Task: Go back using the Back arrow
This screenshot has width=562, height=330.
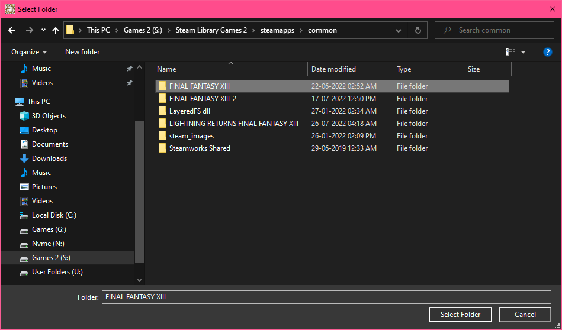Action: coord(12,30)
